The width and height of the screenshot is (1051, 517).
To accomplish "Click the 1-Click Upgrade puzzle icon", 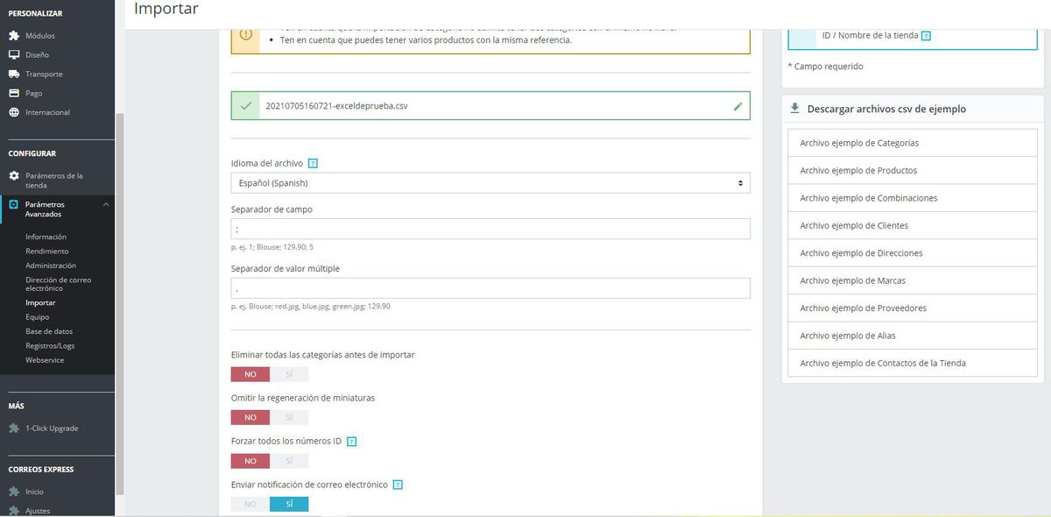I will (x=14, y=428).
